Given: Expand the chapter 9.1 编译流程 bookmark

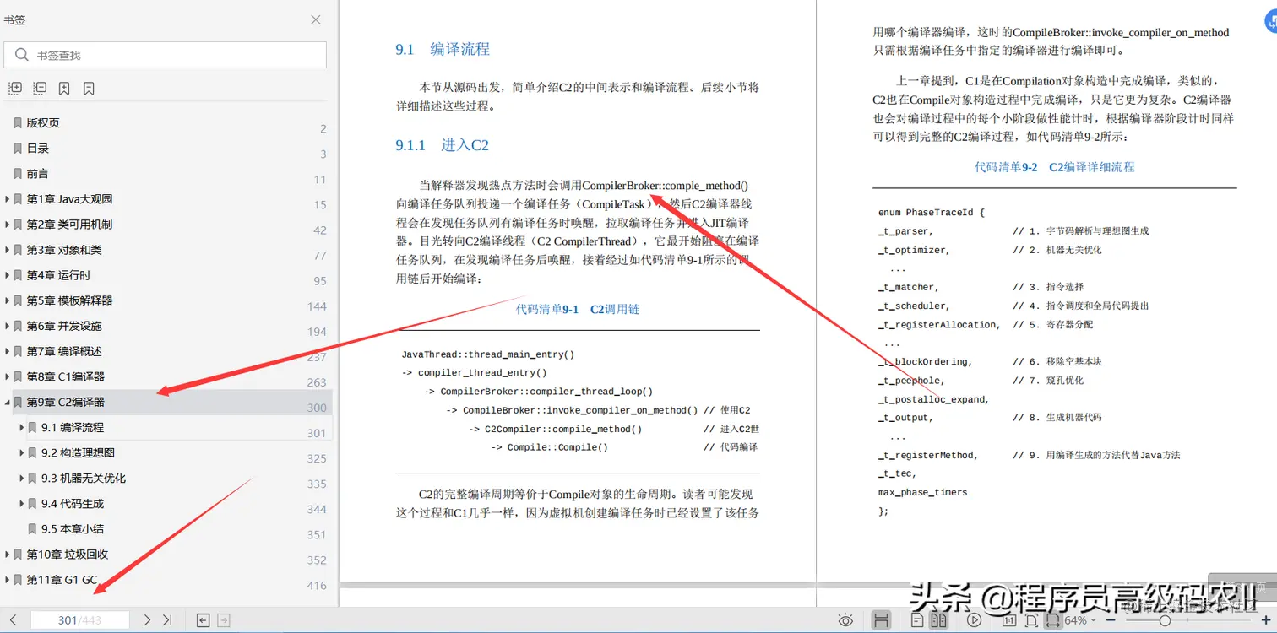Looking at the screenshot, I should pos(21,427).
